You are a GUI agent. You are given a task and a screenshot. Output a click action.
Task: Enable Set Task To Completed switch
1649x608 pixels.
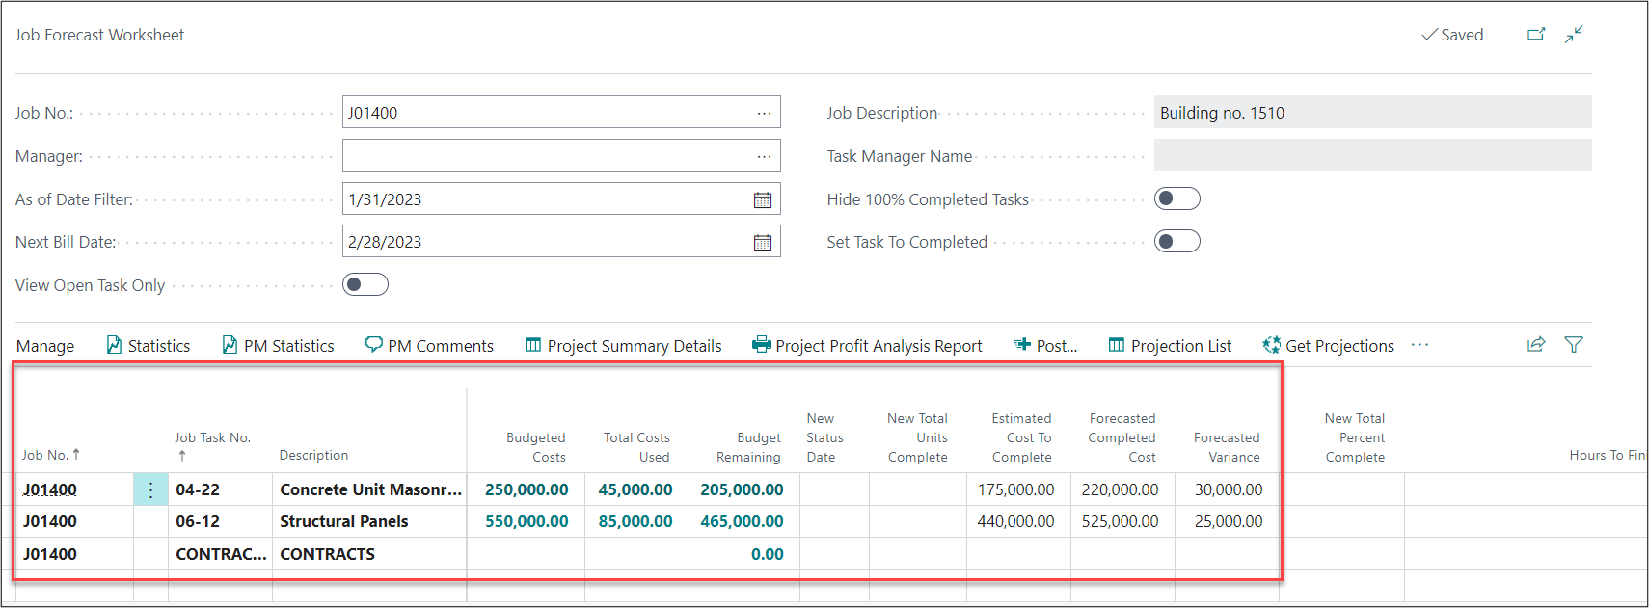1176,241
